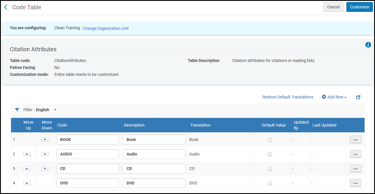
Task: Click the Change Organization Unit link
Action: click(x=106, y=28)
